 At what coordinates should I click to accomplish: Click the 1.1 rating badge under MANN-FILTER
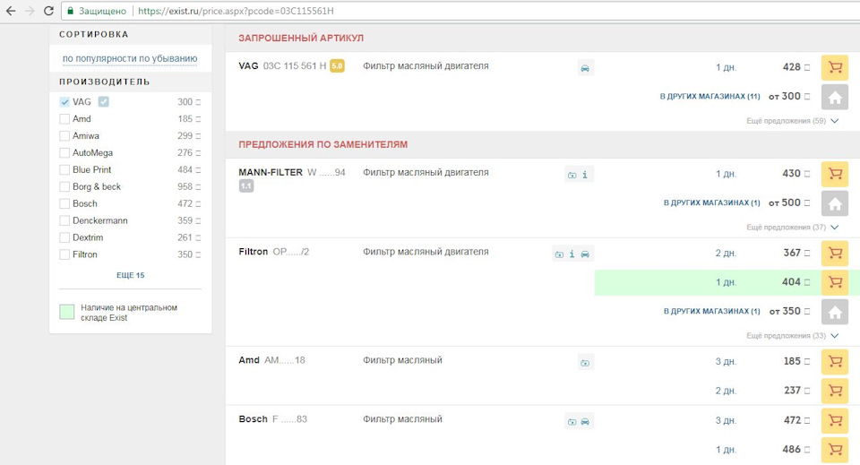(246, 186)
